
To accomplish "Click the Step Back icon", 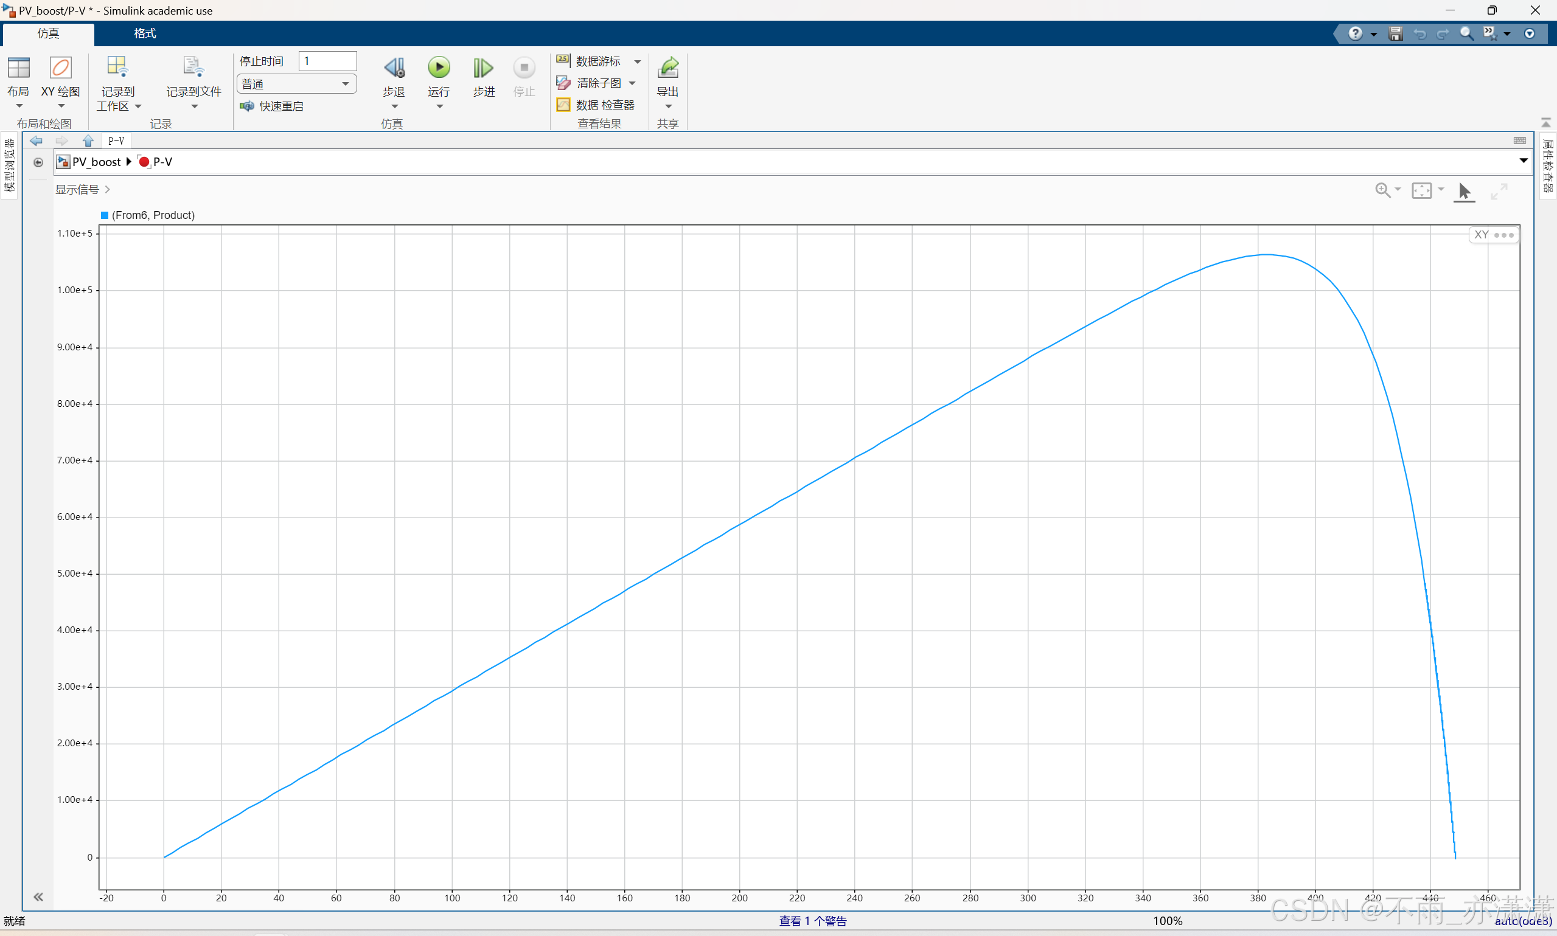I will tap(394, 68).
